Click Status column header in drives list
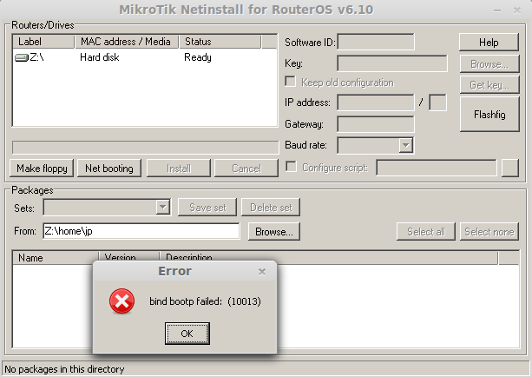This screenshot has height=377, width=532. [x=220, y=42]
